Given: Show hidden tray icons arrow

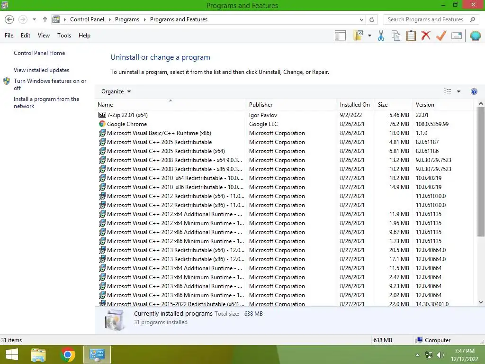Looking at the screenshot, I should [x=418, y=355].
